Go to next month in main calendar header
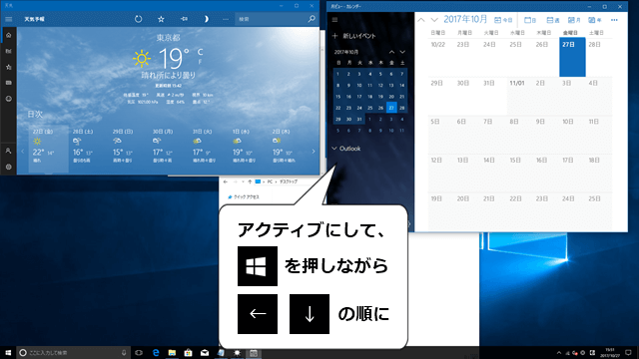This screenshot has width=639, height=359. pyautogui.click(x=434, y=20)
